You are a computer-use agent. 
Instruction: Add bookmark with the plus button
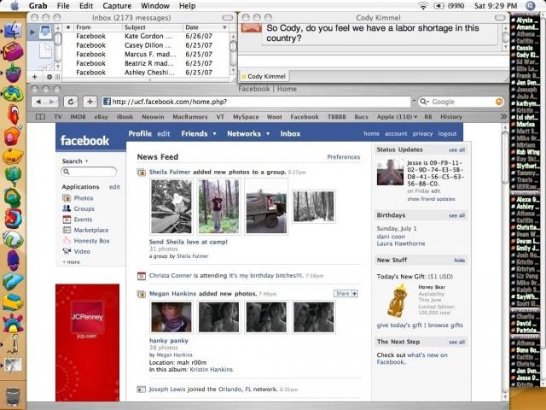tap(90, 102)
